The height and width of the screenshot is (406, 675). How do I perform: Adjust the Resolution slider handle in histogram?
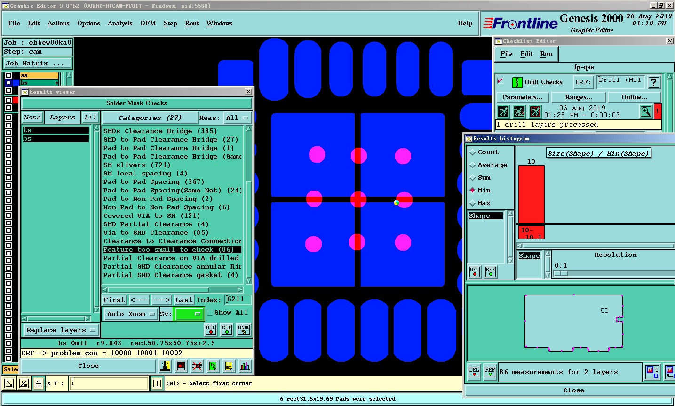(x=561, y=273)
